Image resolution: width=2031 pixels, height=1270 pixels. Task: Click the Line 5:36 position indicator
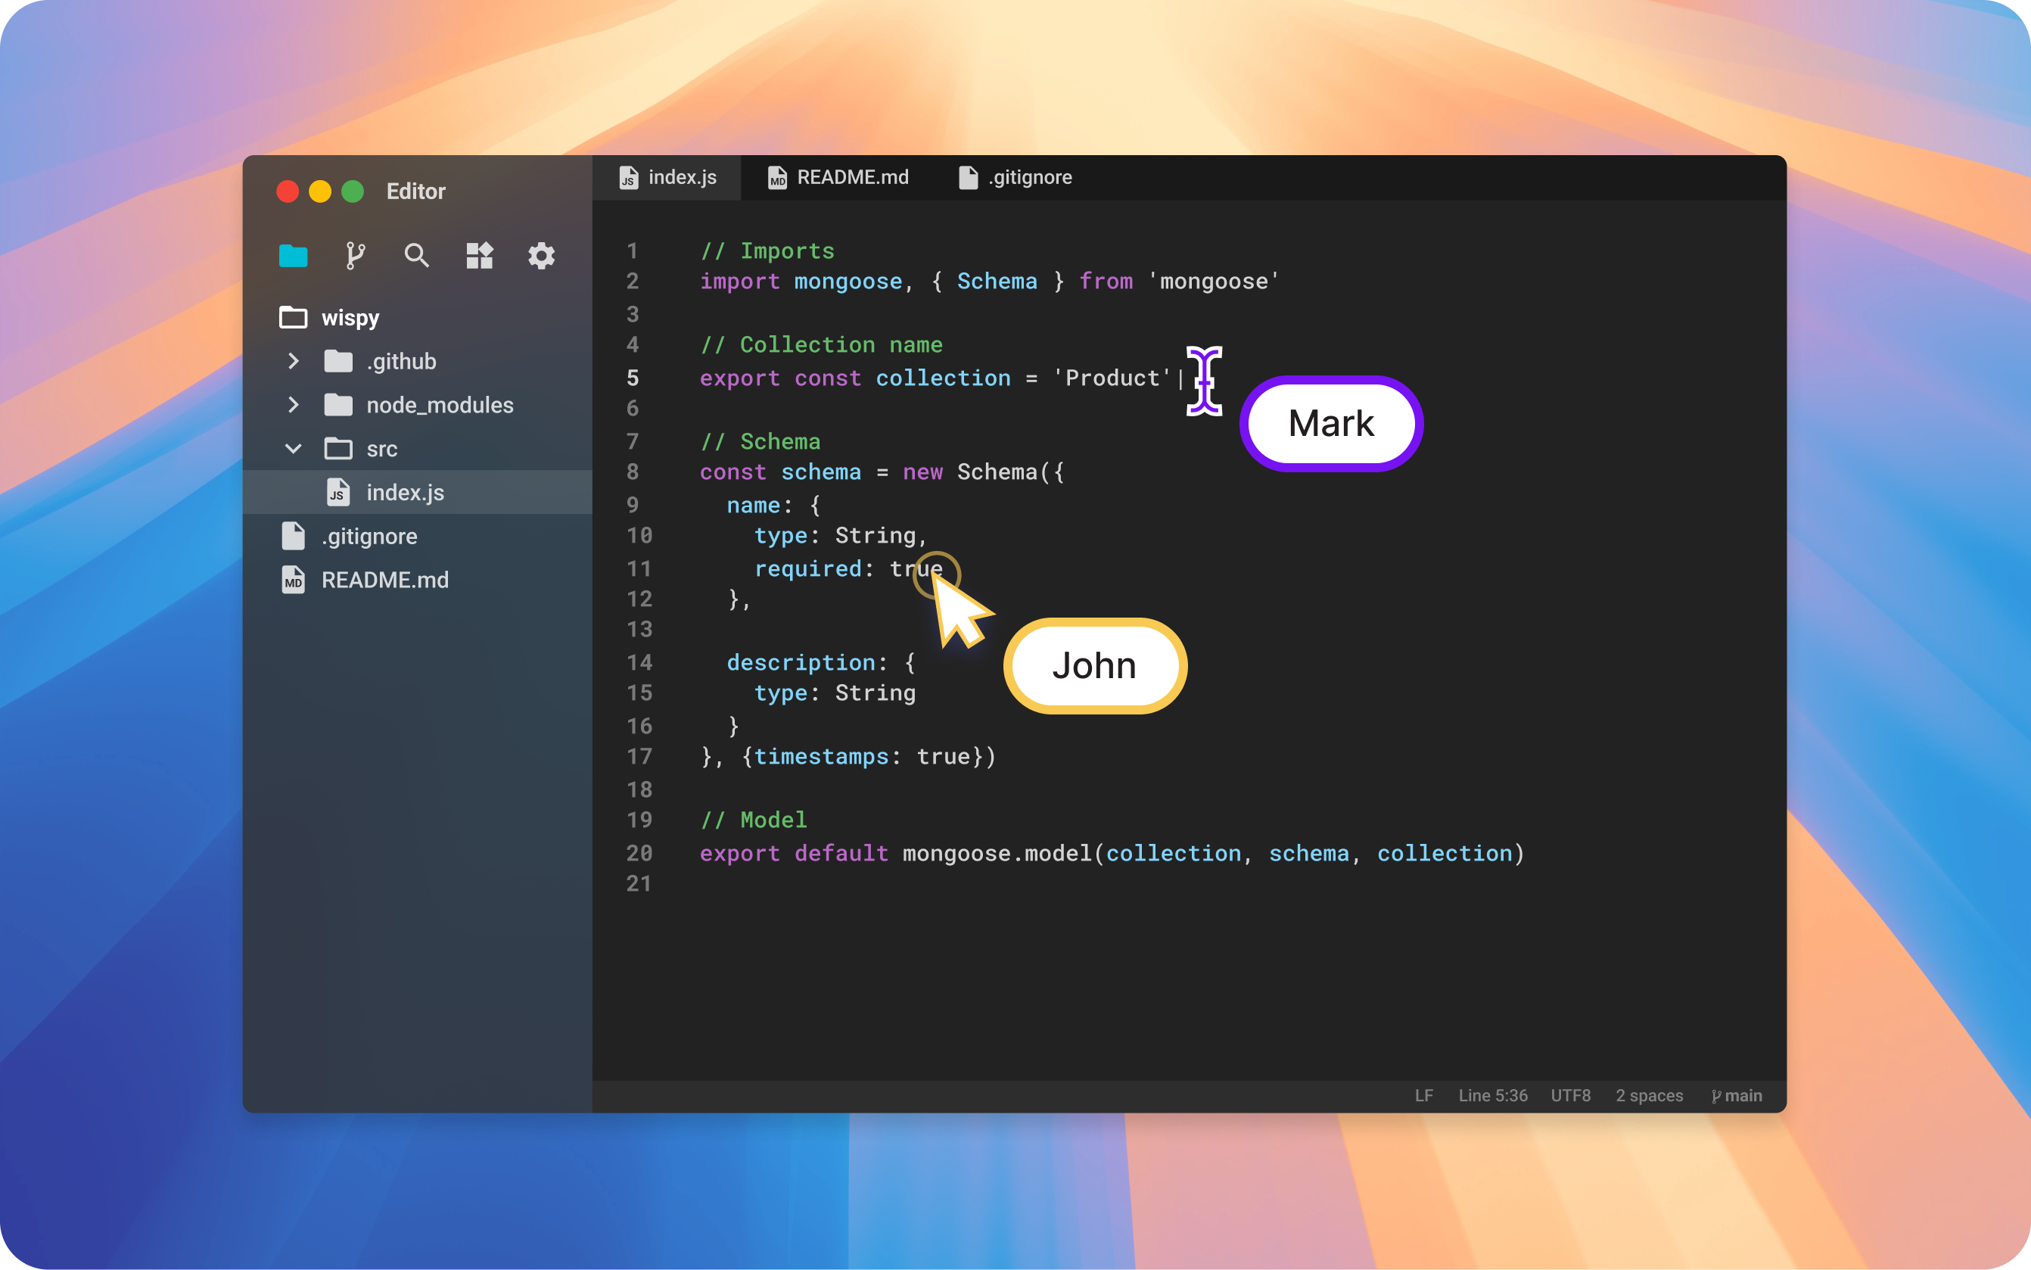coord(1493,1096)
